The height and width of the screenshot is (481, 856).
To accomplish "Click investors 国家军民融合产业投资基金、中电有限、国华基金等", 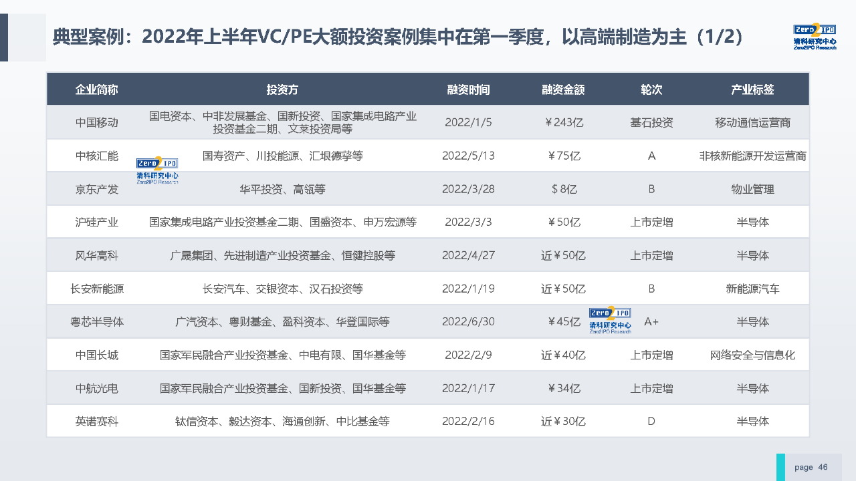I will [283, 355].
